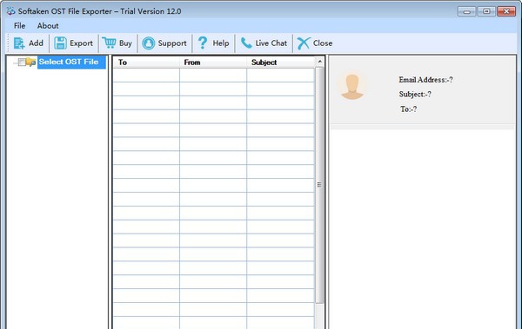The height and width of the screenshot is (329, 522).
Task: Click the To:-? label in the preview pane
Action: point(409,109)
